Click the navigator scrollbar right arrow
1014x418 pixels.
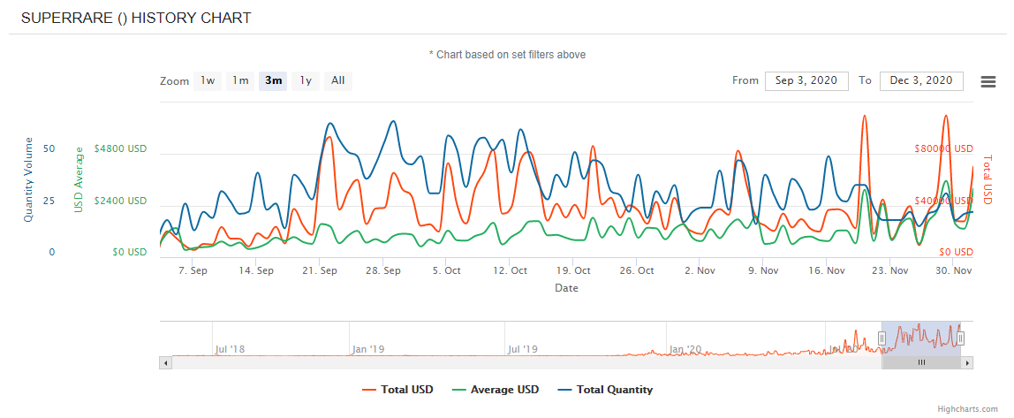click(x=967, y=363)
